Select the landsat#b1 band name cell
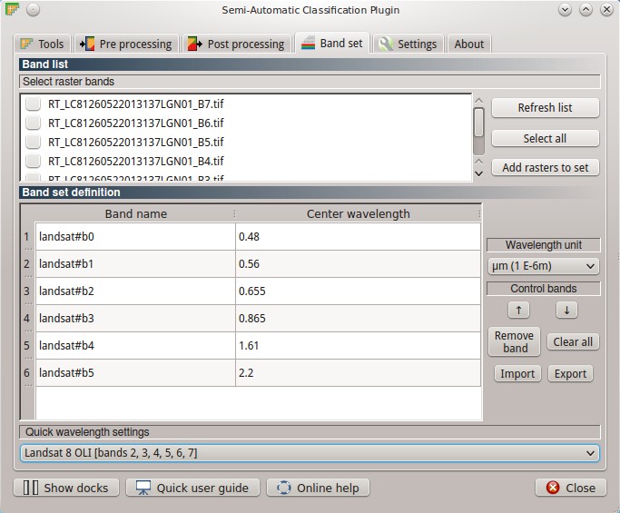620x513 pixels. (135, 264)
